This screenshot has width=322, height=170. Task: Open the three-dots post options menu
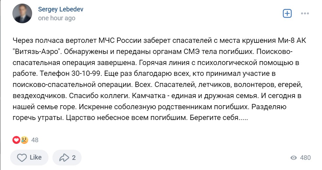305,13
